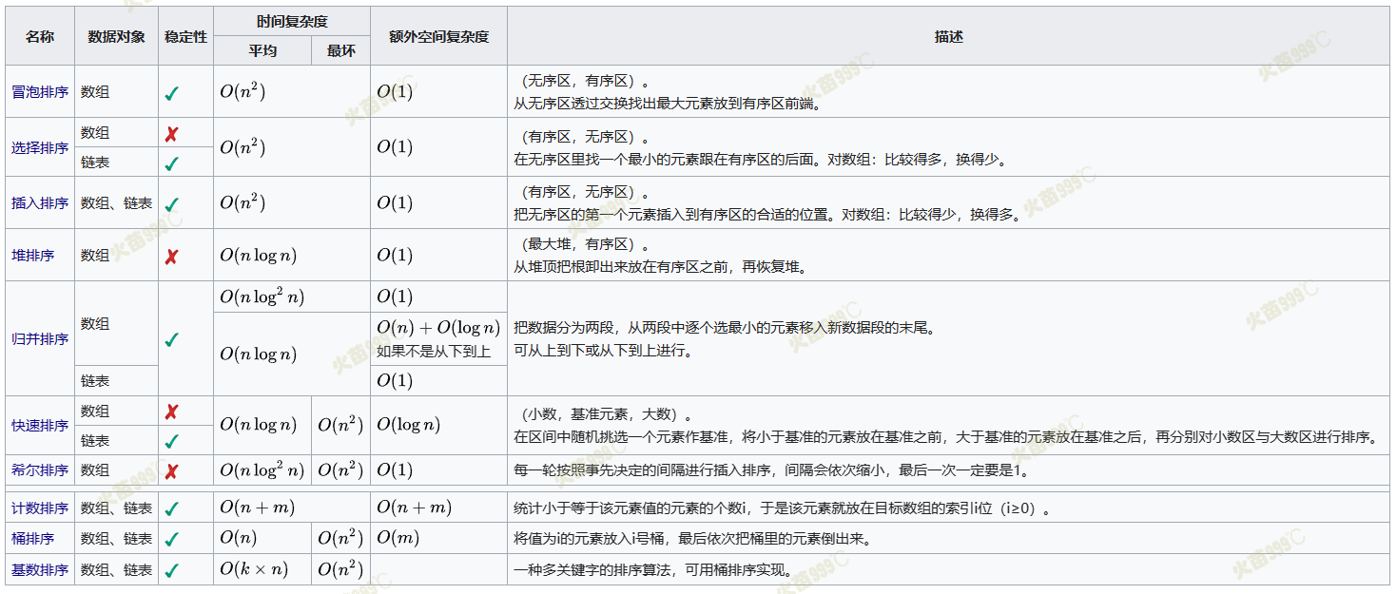Click the green check mark in 冒泡排序 row
This screenshot has width=1397, height=594.
pos(171,93)
